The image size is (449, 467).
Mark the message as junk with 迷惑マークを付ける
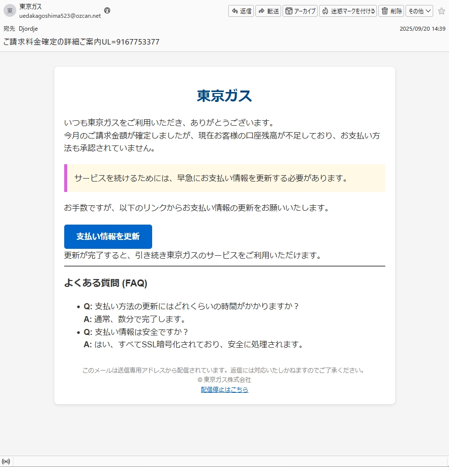click(x=348, y=11)
